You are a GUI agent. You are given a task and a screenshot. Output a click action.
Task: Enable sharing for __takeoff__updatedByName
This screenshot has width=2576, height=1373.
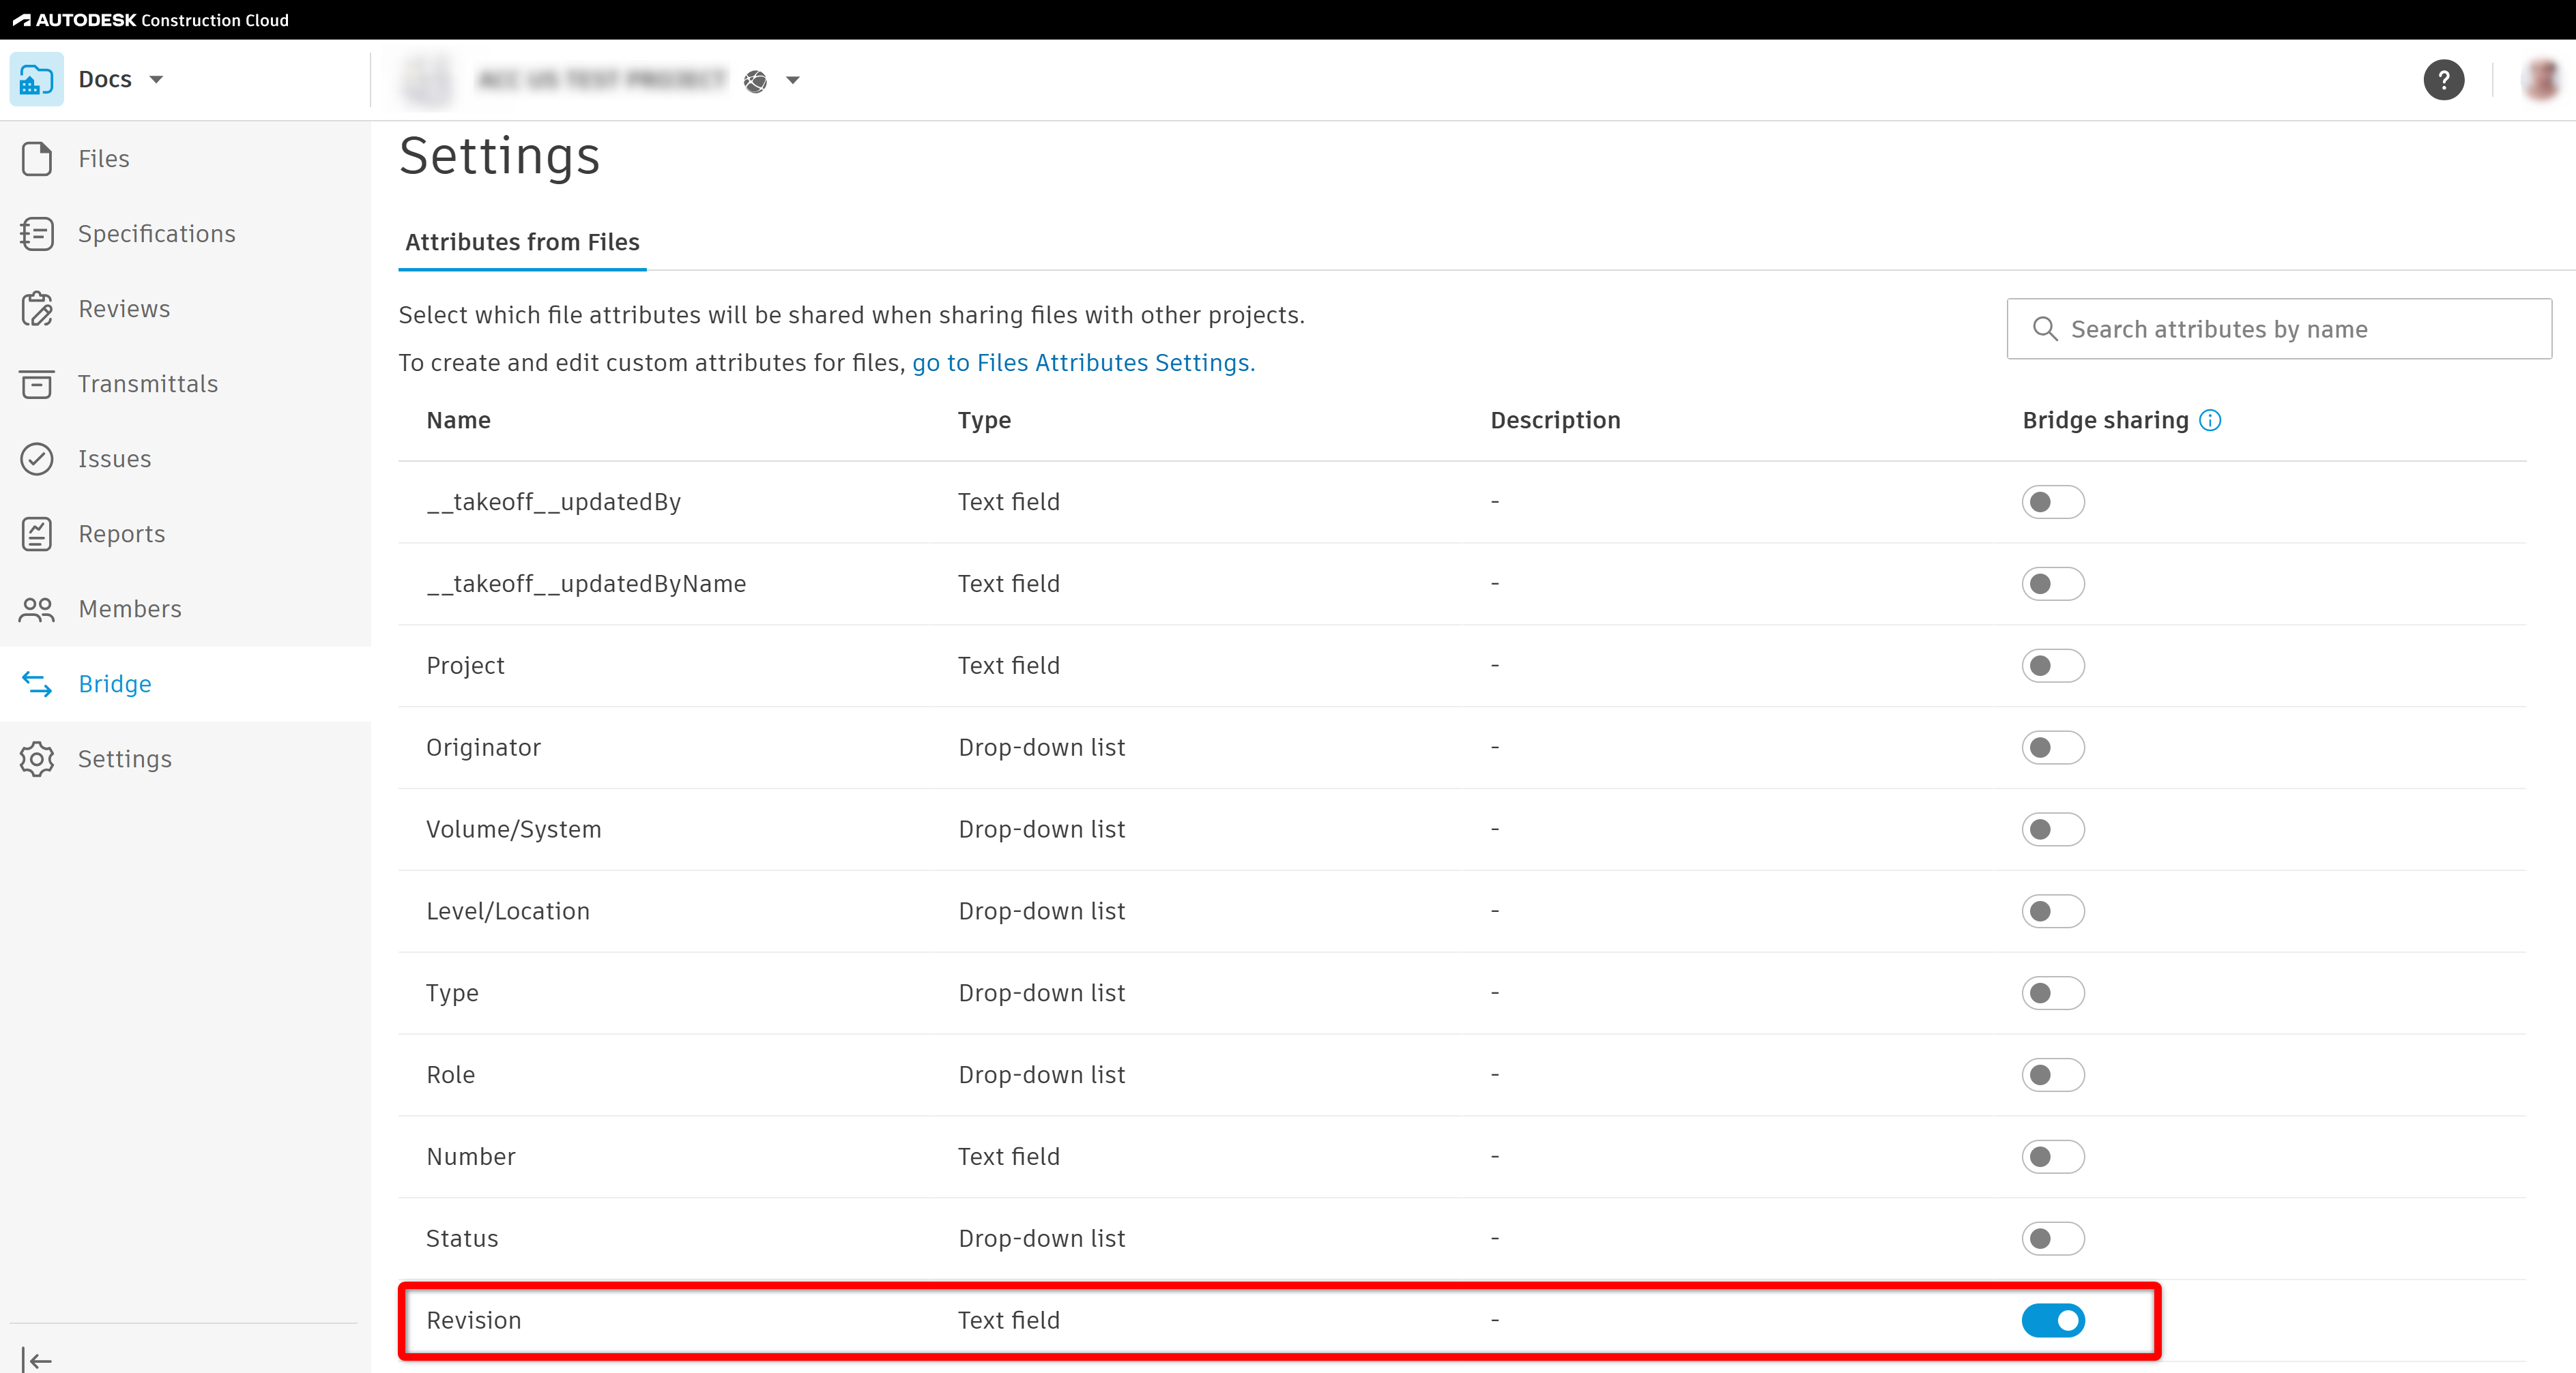(x=2053, y=584)
